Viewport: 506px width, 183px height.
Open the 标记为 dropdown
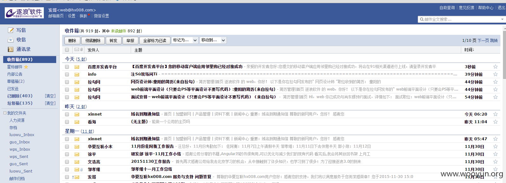pyautogui.click(x=185, y=40)
